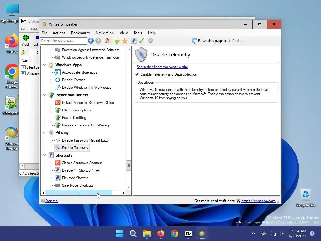Open the File menu in Winaero Tweaker

(45, 33)
